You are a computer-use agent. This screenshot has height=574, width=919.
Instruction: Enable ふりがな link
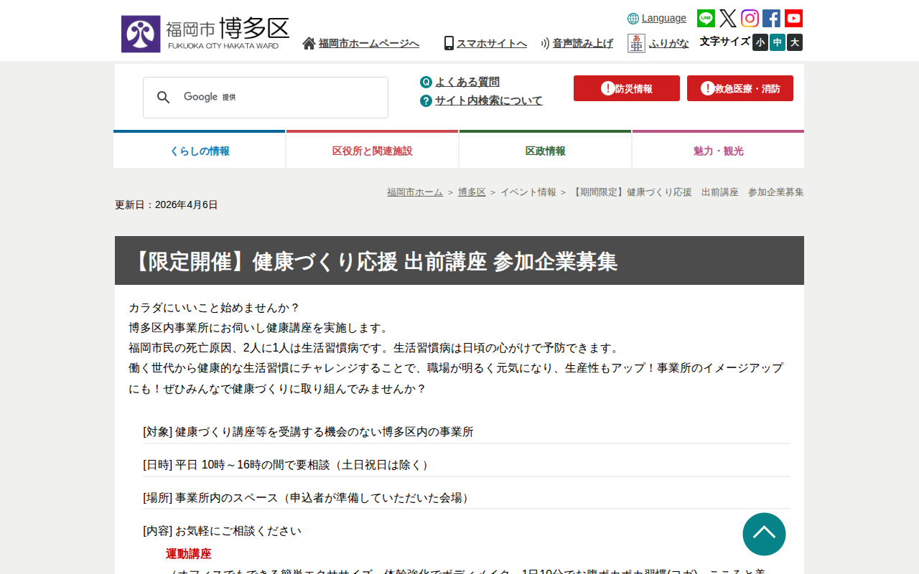click(x=669, y=43)
